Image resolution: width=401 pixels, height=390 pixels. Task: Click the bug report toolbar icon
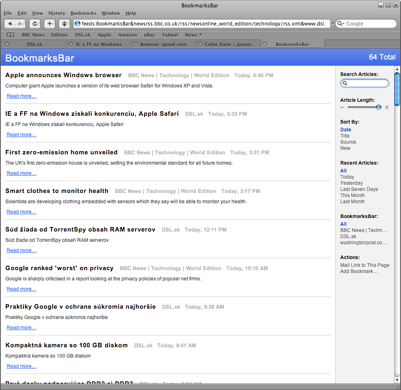pyautogui.click(x=64, y=23)
